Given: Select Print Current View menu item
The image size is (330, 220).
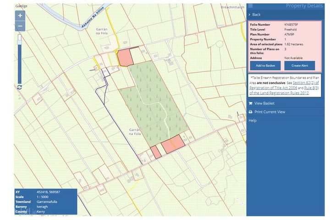Looking at the screenshot, I should 269,112.
